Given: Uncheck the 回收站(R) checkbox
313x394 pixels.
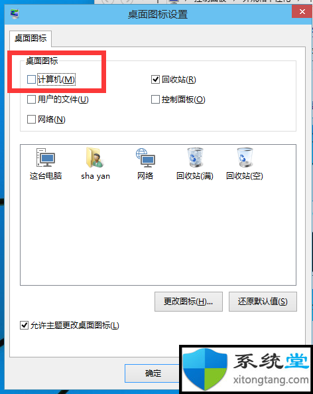Looking at the screenshot, I should tap(155, 80).
